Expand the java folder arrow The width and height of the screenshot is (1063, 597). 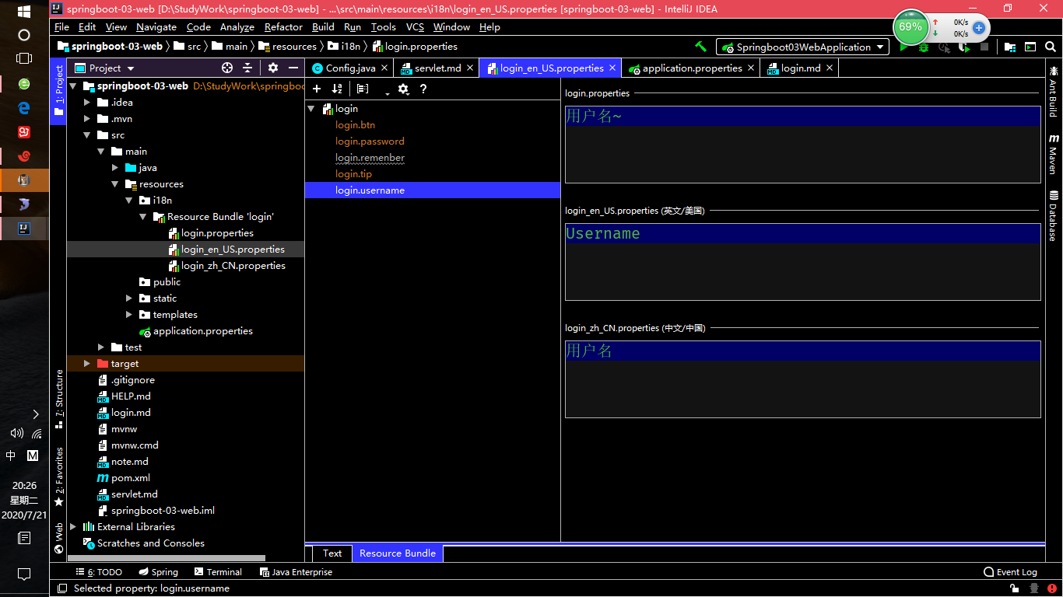tap(115, 168)
